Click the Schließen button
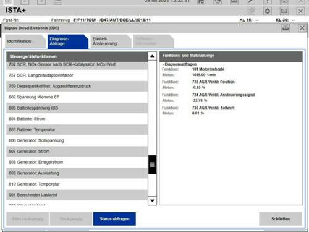Viewport: 309px width, 232px height. [x=281, y=219]
